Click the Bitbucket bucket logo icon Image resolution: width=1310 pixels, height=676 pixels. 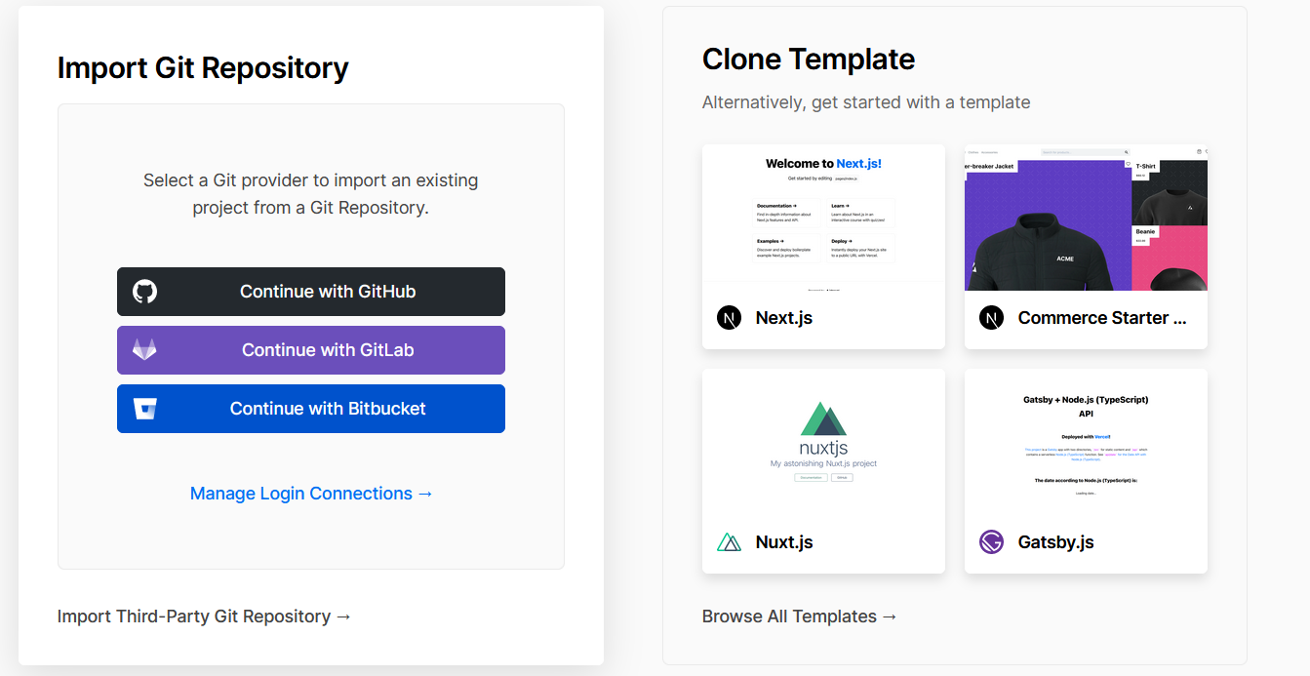point(145,409)
